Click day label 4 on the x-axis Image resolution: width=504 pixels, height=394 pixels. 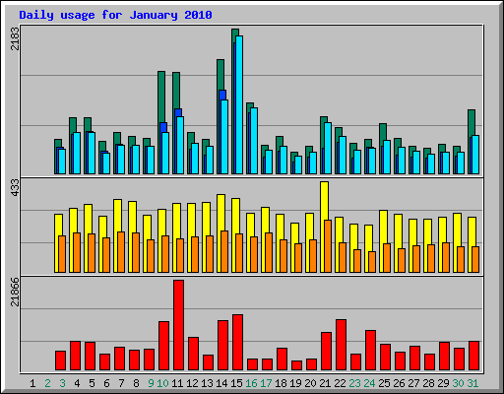(x=77, y=383)
